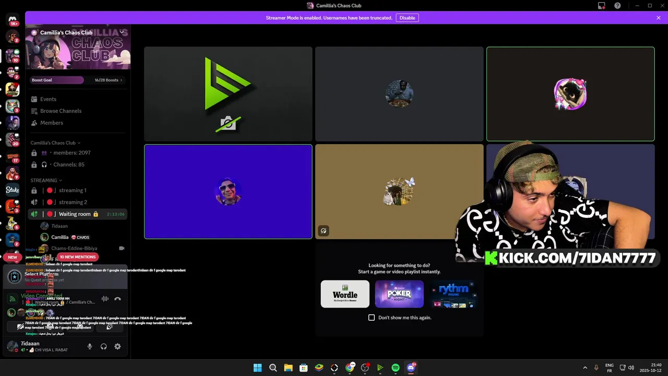Start the Rythm music activity
668x376 pixels.
pos(454,294)
